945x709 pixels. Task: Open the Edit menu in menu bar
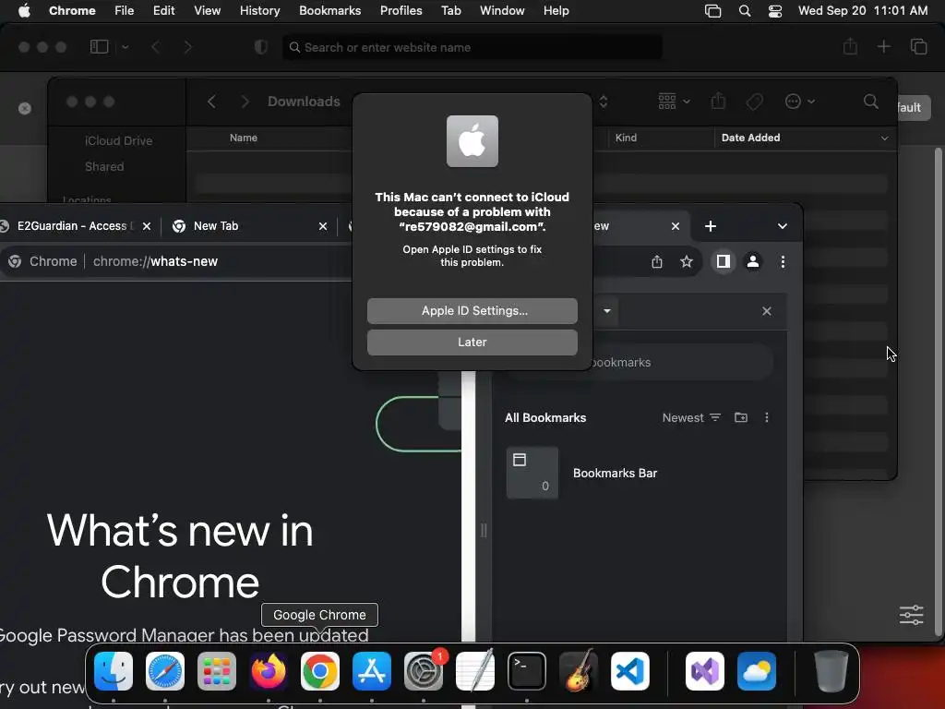pyautogui.click(x=164, y=11)
